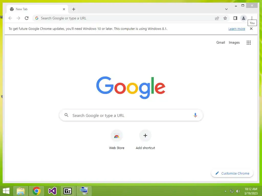Screen dimensions: 262x196
Task: Dismiss the Windows update infobar
Action: (x=251, y=29)
